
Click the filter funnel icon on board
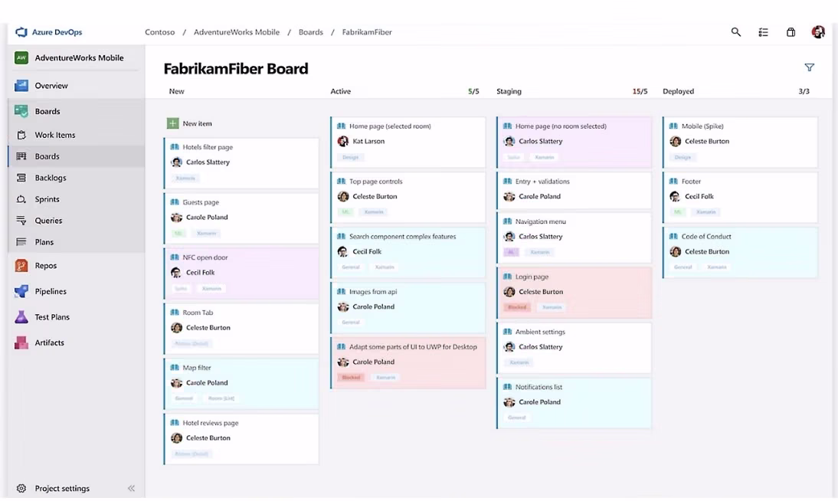pos(809,67)
